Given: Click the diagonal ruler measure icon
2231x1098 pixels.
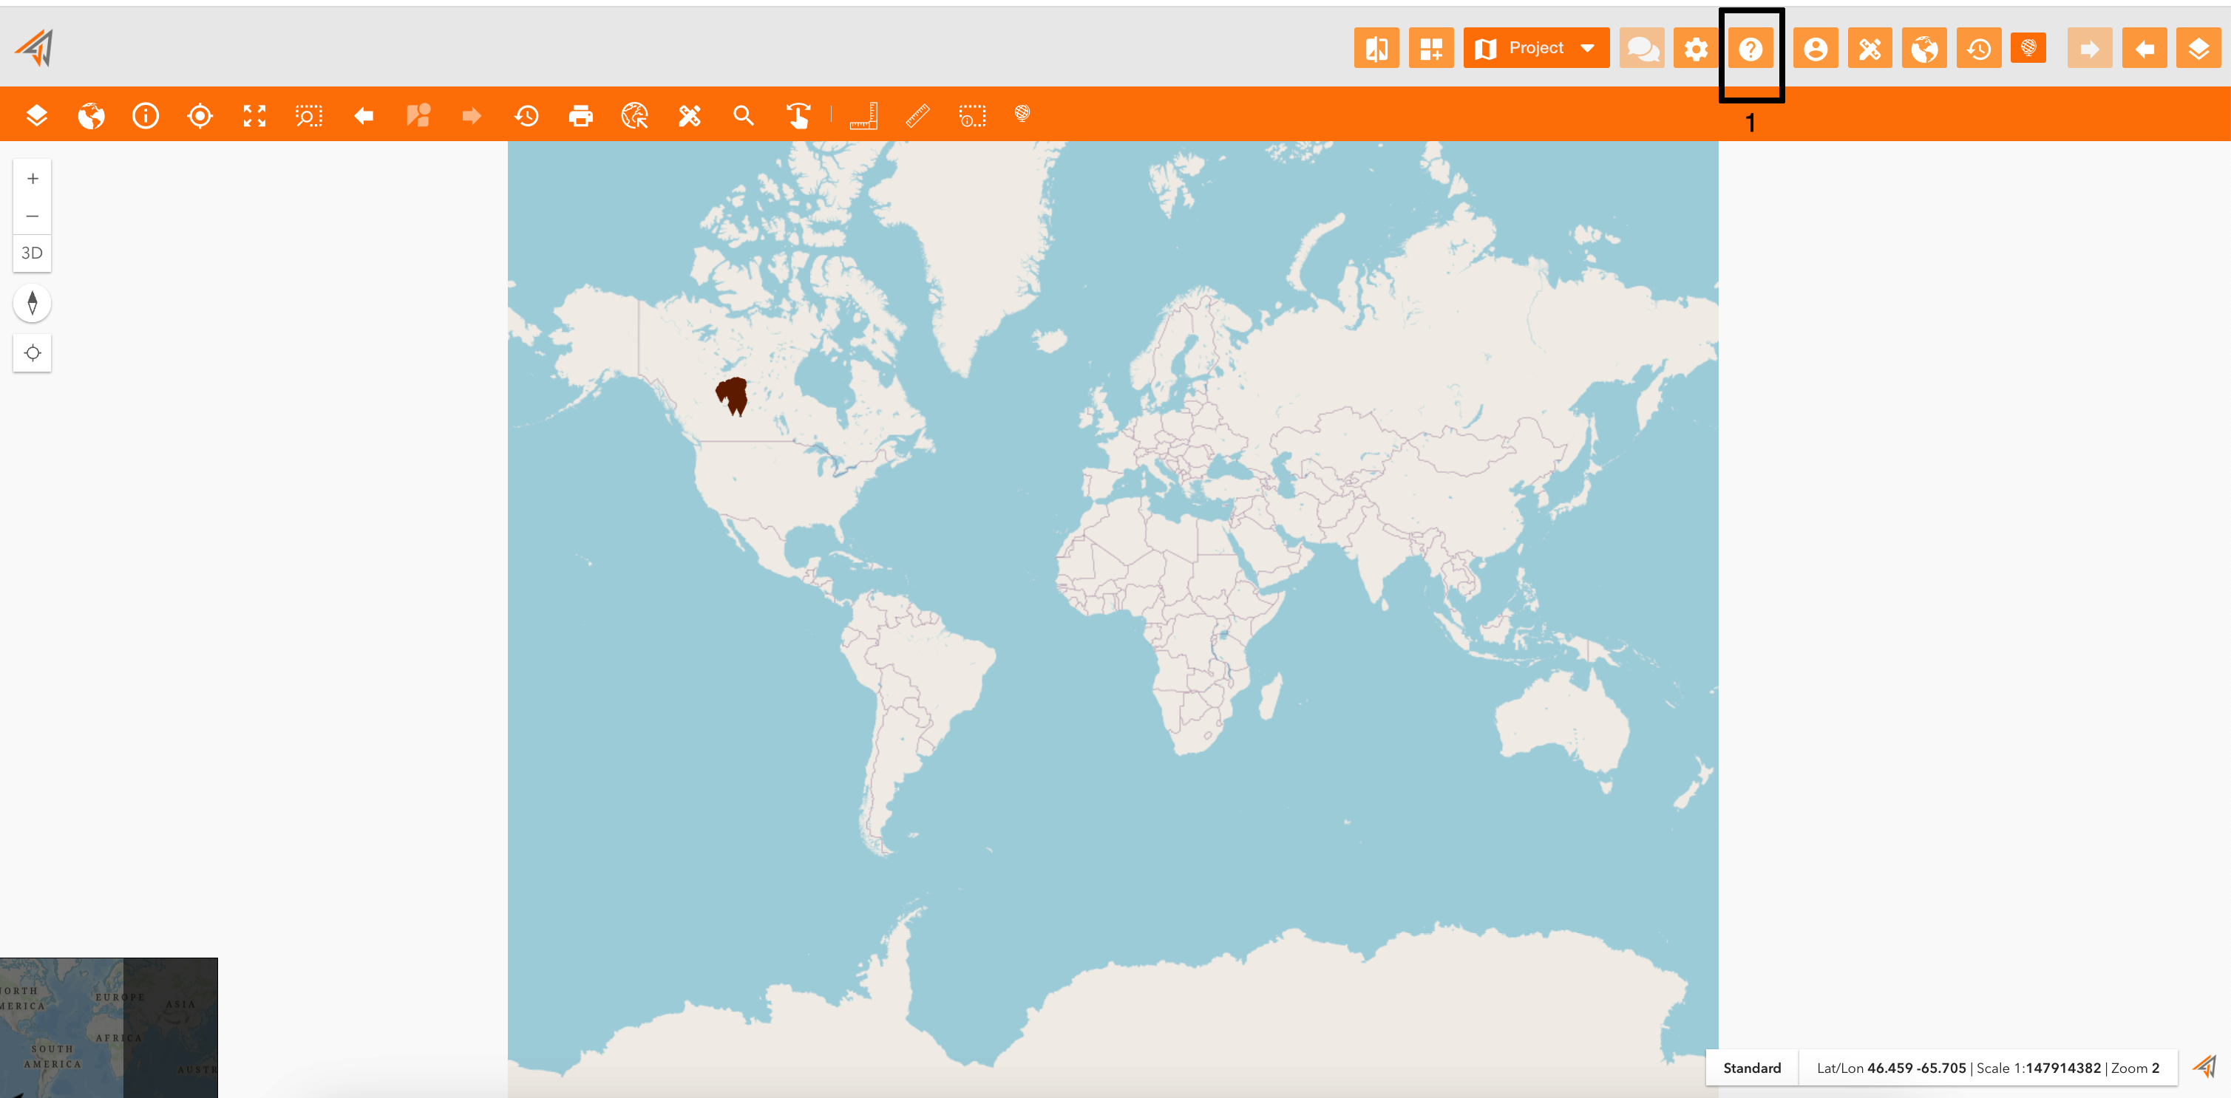Looking at the screenshot, I should tap(918, 115).
